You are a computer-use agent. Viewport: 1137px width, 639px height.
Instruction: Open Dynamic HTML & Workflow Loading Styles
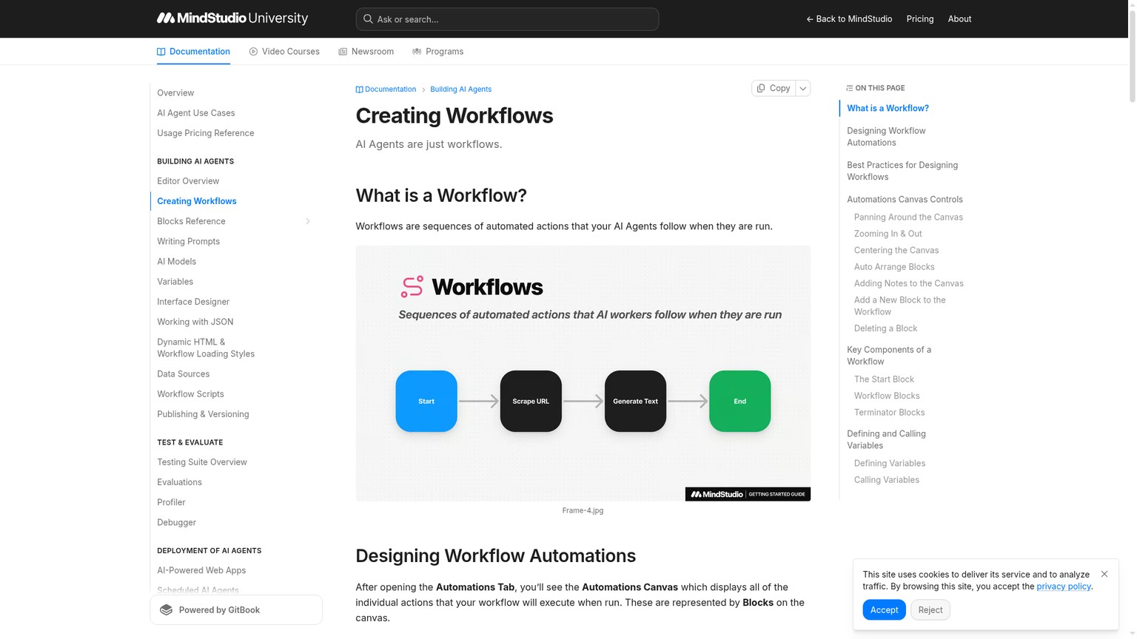(206, 348)
